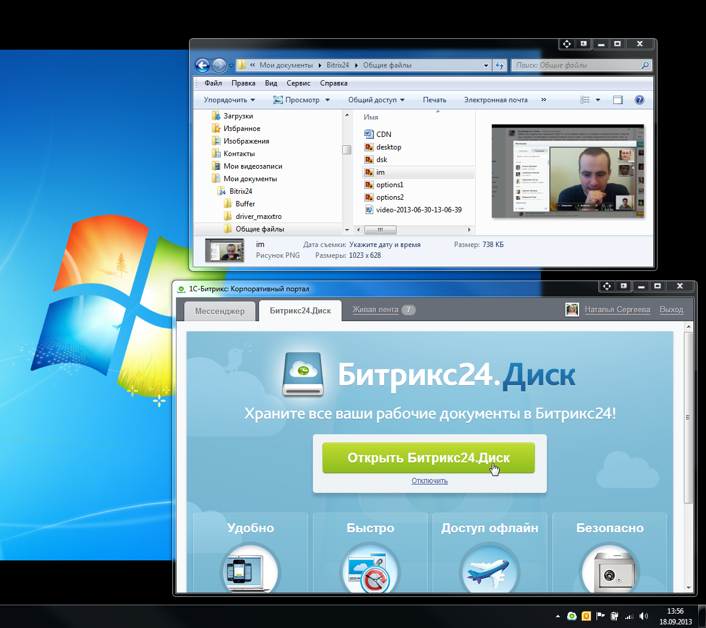Open the Сервис menu
Screen dimensions: 706x628
pyautogui.click(x=299, y=83)
